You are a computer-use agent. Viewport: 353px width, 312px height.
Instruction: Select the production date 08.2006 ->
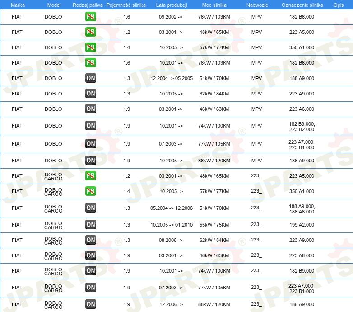(x=171, y=240)
